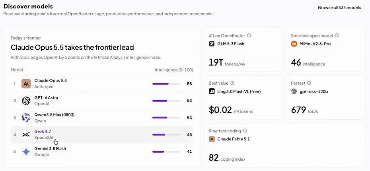Open the Gemini 3.8 Flash model link

pyautogui.click(x=50, y=149)
